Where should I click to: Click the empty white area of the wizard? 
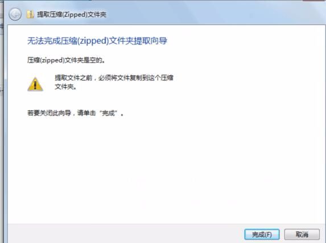(166, 166)
